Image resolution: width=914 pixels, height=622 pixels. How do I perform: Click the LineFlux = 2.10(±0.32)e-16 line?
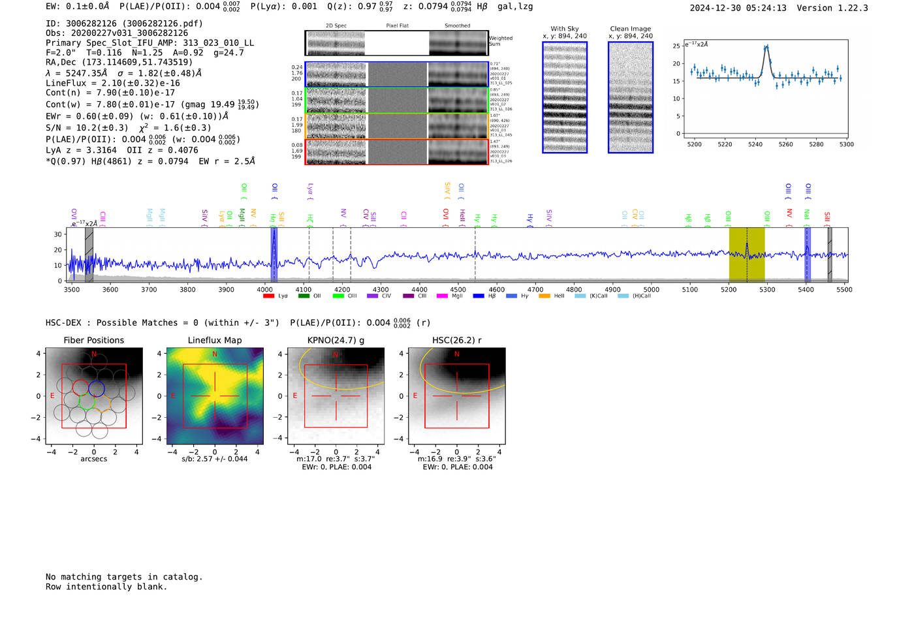[x=113, y=84]
